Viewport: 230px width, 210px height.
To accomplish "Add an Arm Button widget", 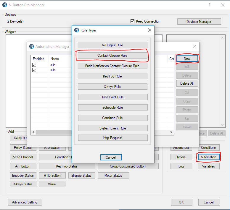I will 23,166.
